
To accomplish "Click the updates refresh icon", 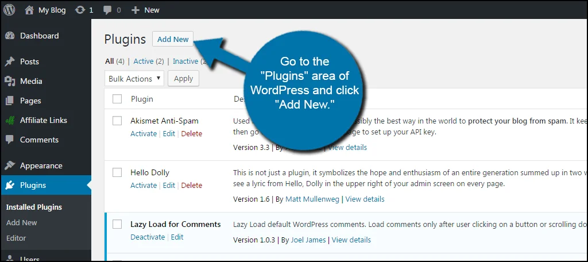I will click(x=80, y=10).
